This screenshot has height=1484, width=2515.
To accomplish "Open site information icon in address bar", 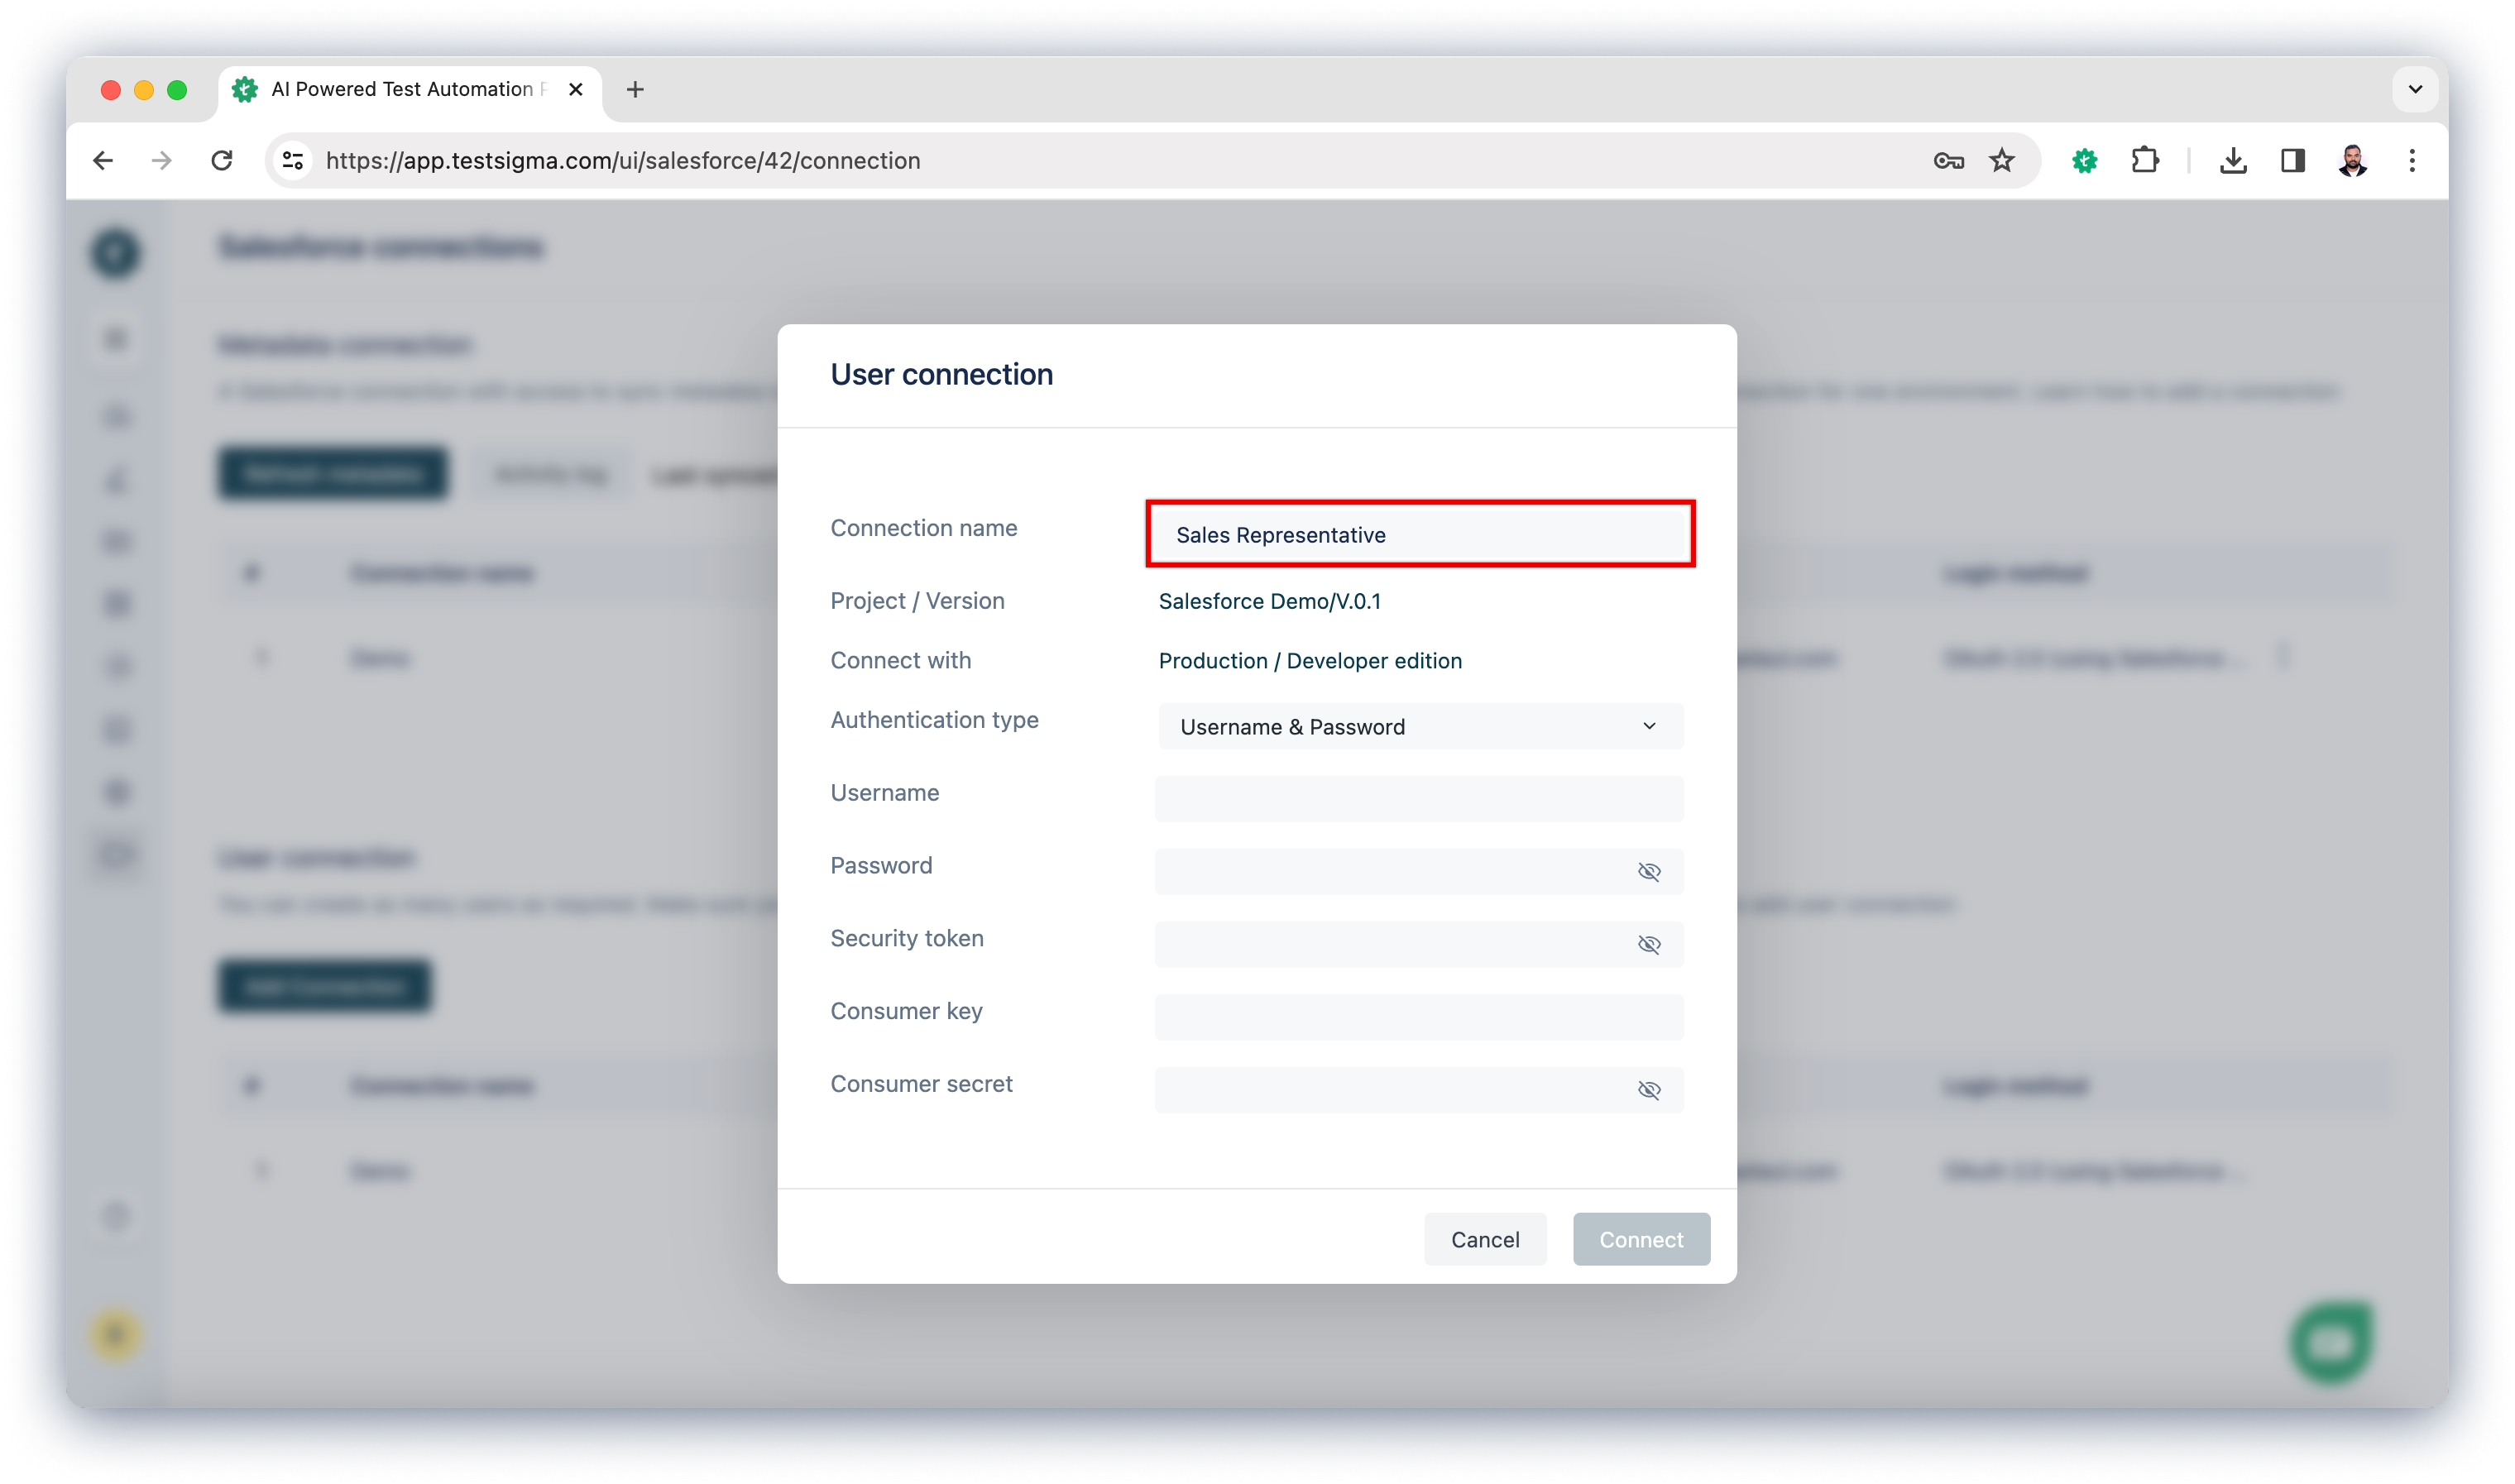I will (x=293, y=160).
